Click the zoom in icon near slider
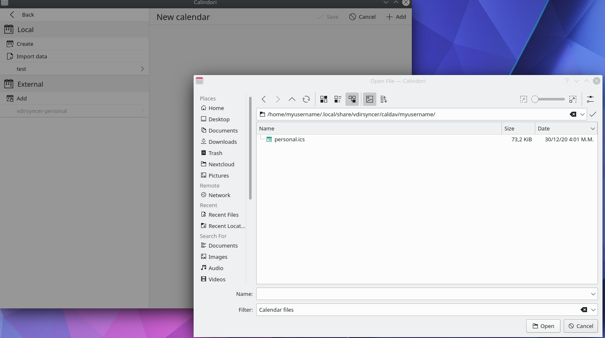Screen dimensions: 605x338 click(573, 99)
